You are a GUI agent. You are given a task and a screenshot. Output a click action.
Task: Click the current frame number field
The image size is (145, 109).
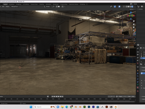111,97
